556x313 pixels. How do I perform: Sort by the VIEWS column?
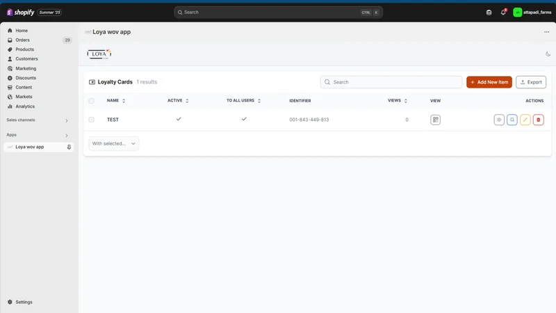point(398,101)
